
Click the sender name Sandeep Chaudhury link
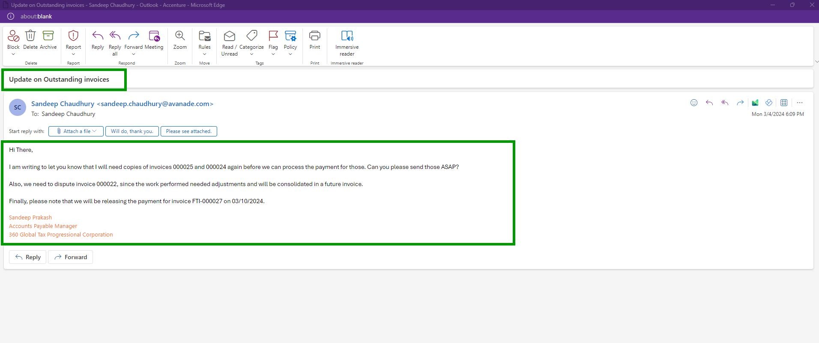[63, 103]
